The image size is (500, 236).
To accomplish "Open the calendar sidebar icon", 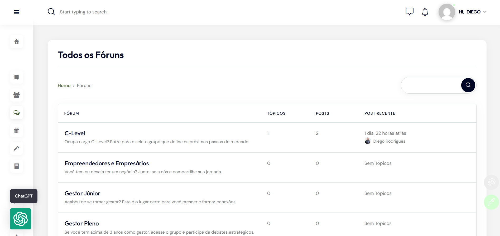I will point(17,131).
